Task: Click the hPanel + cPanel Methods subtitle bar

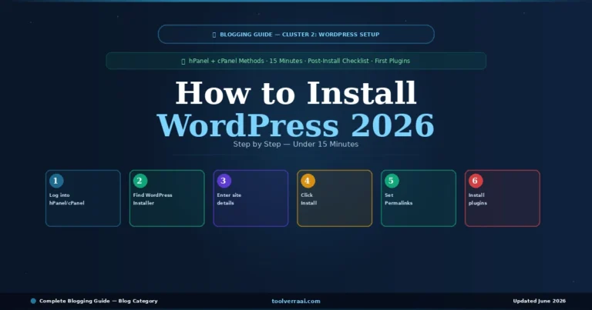Action: 296,61
